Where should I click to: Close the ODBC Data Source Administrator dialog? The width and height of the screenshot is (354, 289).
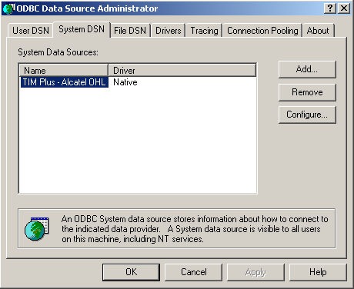coord(344,8)
